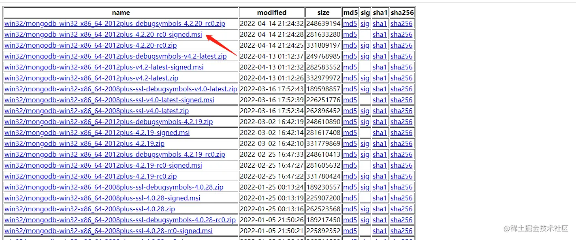Screen dimensions: 576x240
Task: Open sig link for 2008plus-ssl-v4.0-latest.zip row
Action: (x=365, y=111)
